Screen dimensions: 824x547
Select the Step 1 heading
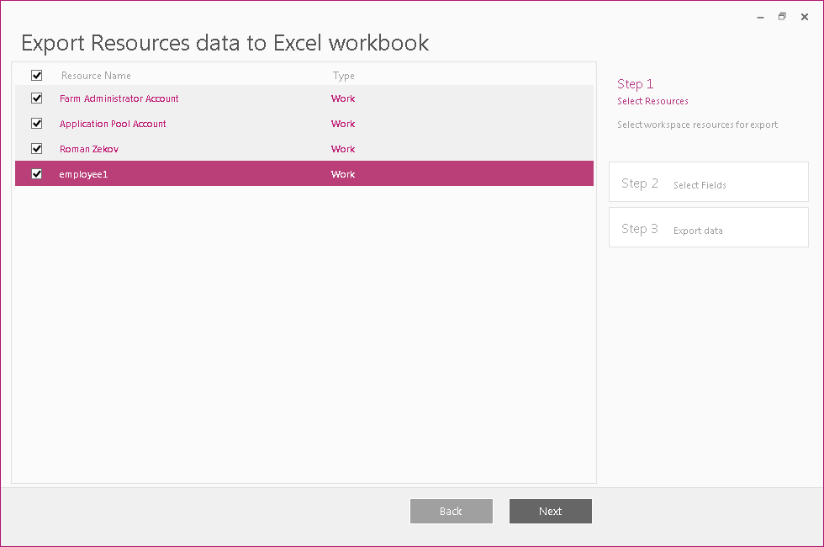click(x=635, y=84)
